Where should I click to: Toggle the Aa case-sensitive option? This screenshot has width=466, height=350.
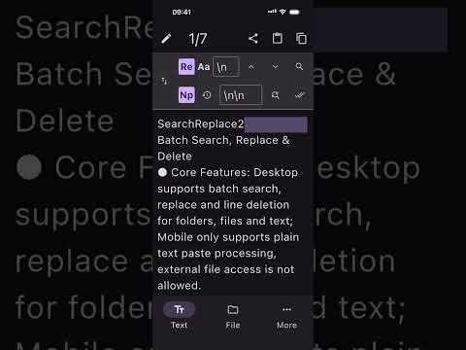click(x=204, y=67)
